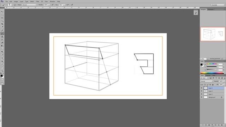Select the Healing Brush tool

point(2,30)
